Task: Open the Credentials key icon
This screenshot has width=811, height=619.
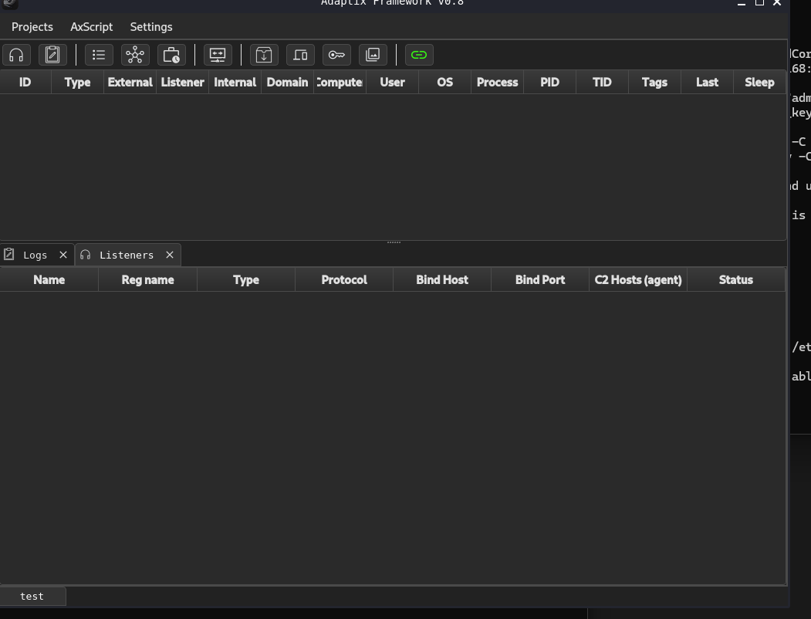Action: click(336, 55)
